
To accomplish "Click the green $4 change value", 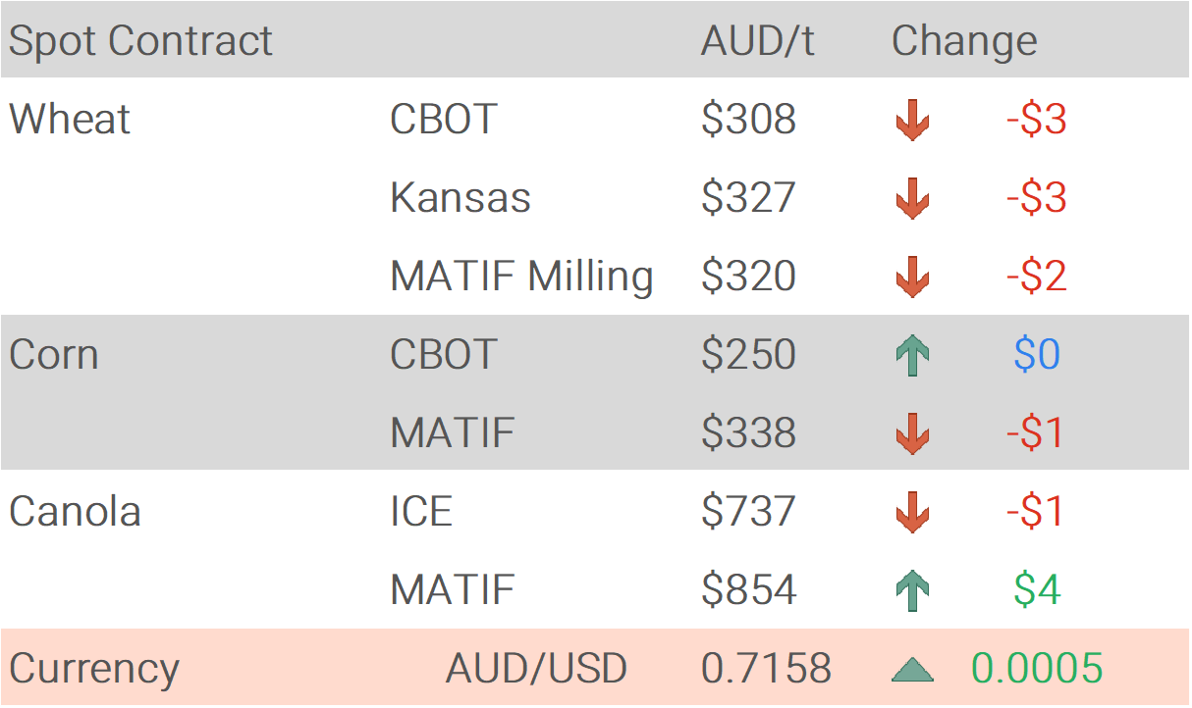I will pos(1036,590).
